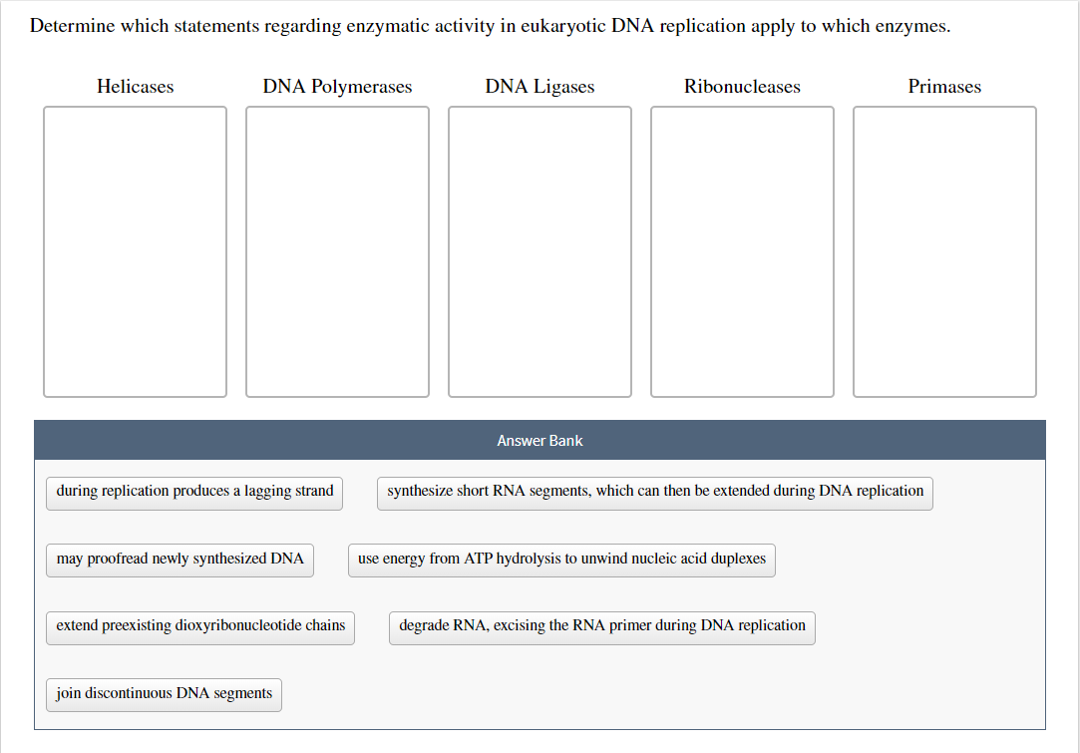Click the Ribonucleases column heading
The width and height of the screenshot is (1080, 753).
742,87
